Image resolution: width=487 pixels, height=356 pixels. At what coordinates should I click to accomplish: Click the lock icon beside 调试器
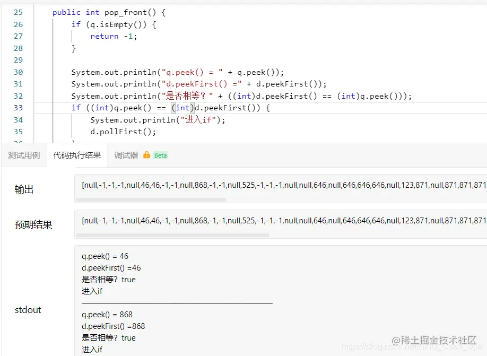(x=146, y=155)
